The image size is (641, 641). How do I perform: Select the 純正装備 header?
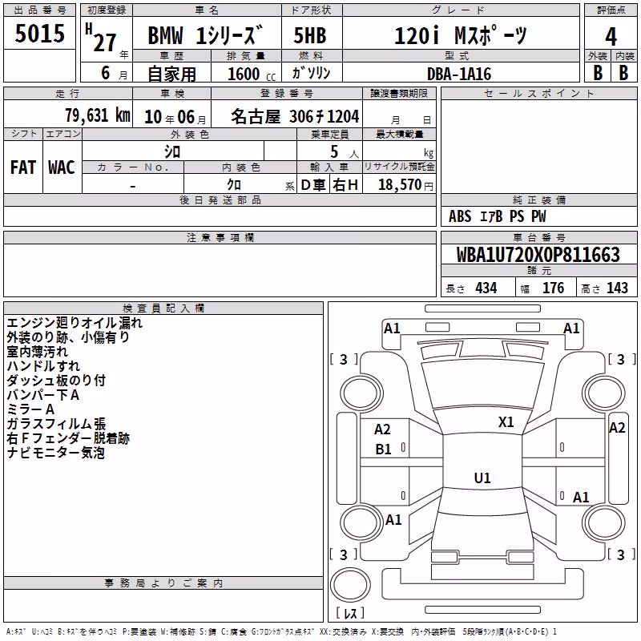tap(538, 200)
